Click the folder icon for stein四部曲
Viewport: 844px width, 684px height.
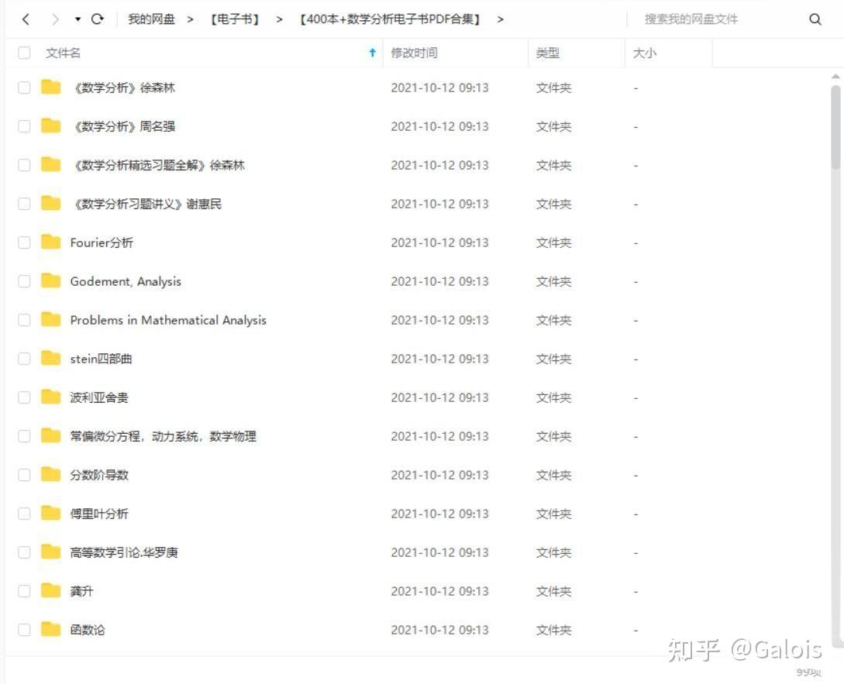coord(50,359)
